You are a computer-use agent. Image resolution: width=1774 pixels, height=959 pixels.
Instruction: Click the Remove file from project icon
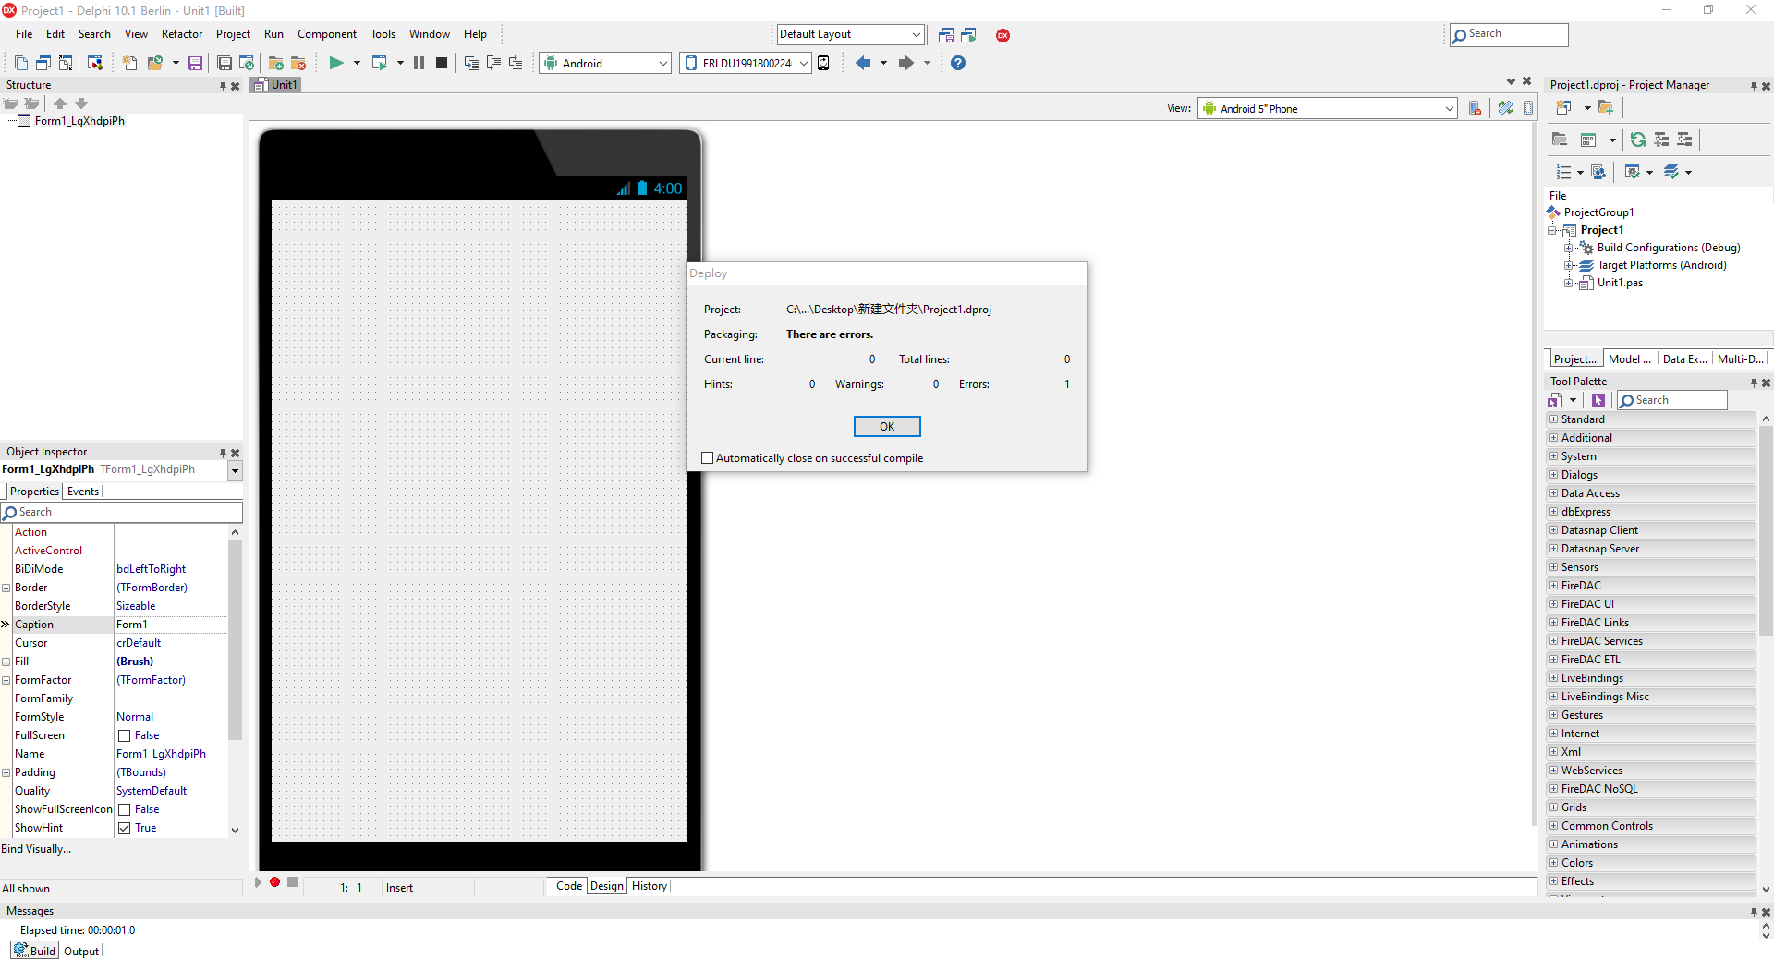[298, 63]
